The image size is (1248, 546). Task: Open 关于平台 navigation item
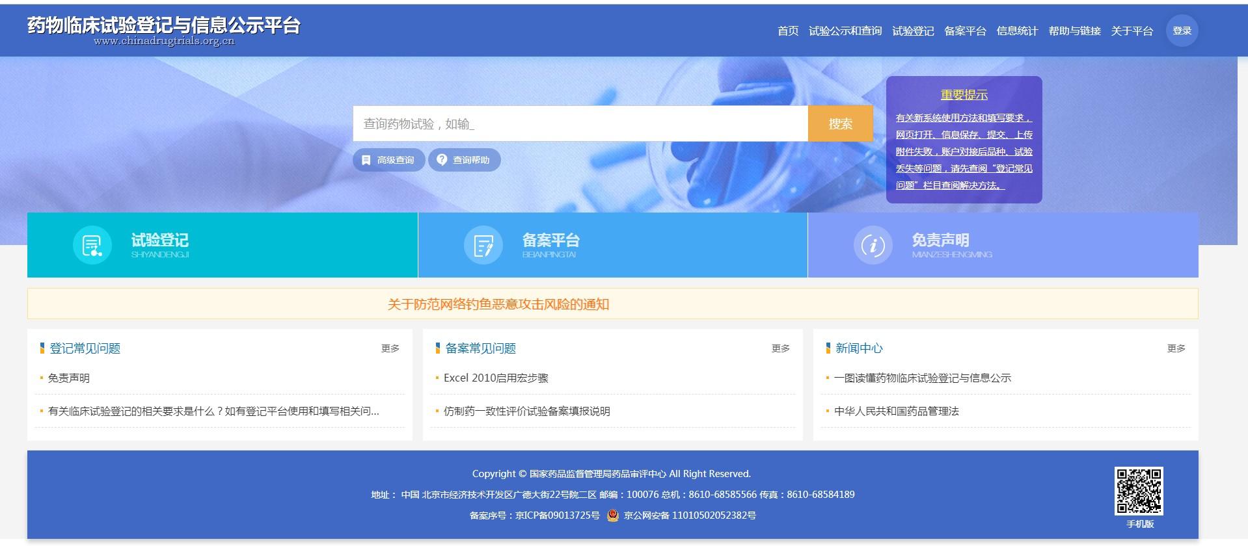point(1132,31)
